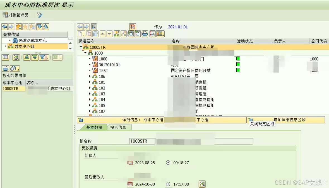
Task: Expand group node 105
Action: click(x=90, y=105)
